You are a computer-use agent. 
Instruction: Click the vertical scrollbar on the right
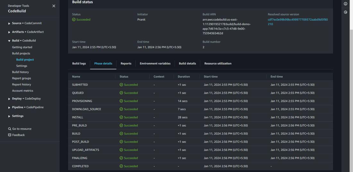(351, 96)
